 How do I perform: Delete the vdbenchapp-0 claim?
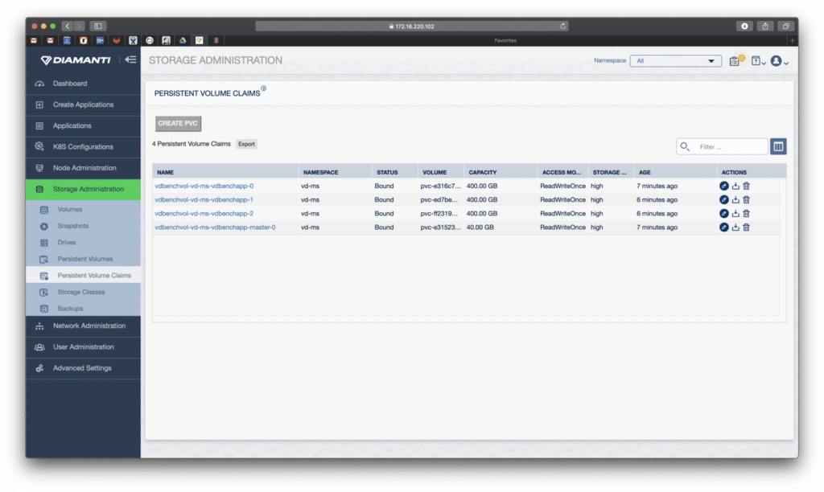tap(746, 186)
